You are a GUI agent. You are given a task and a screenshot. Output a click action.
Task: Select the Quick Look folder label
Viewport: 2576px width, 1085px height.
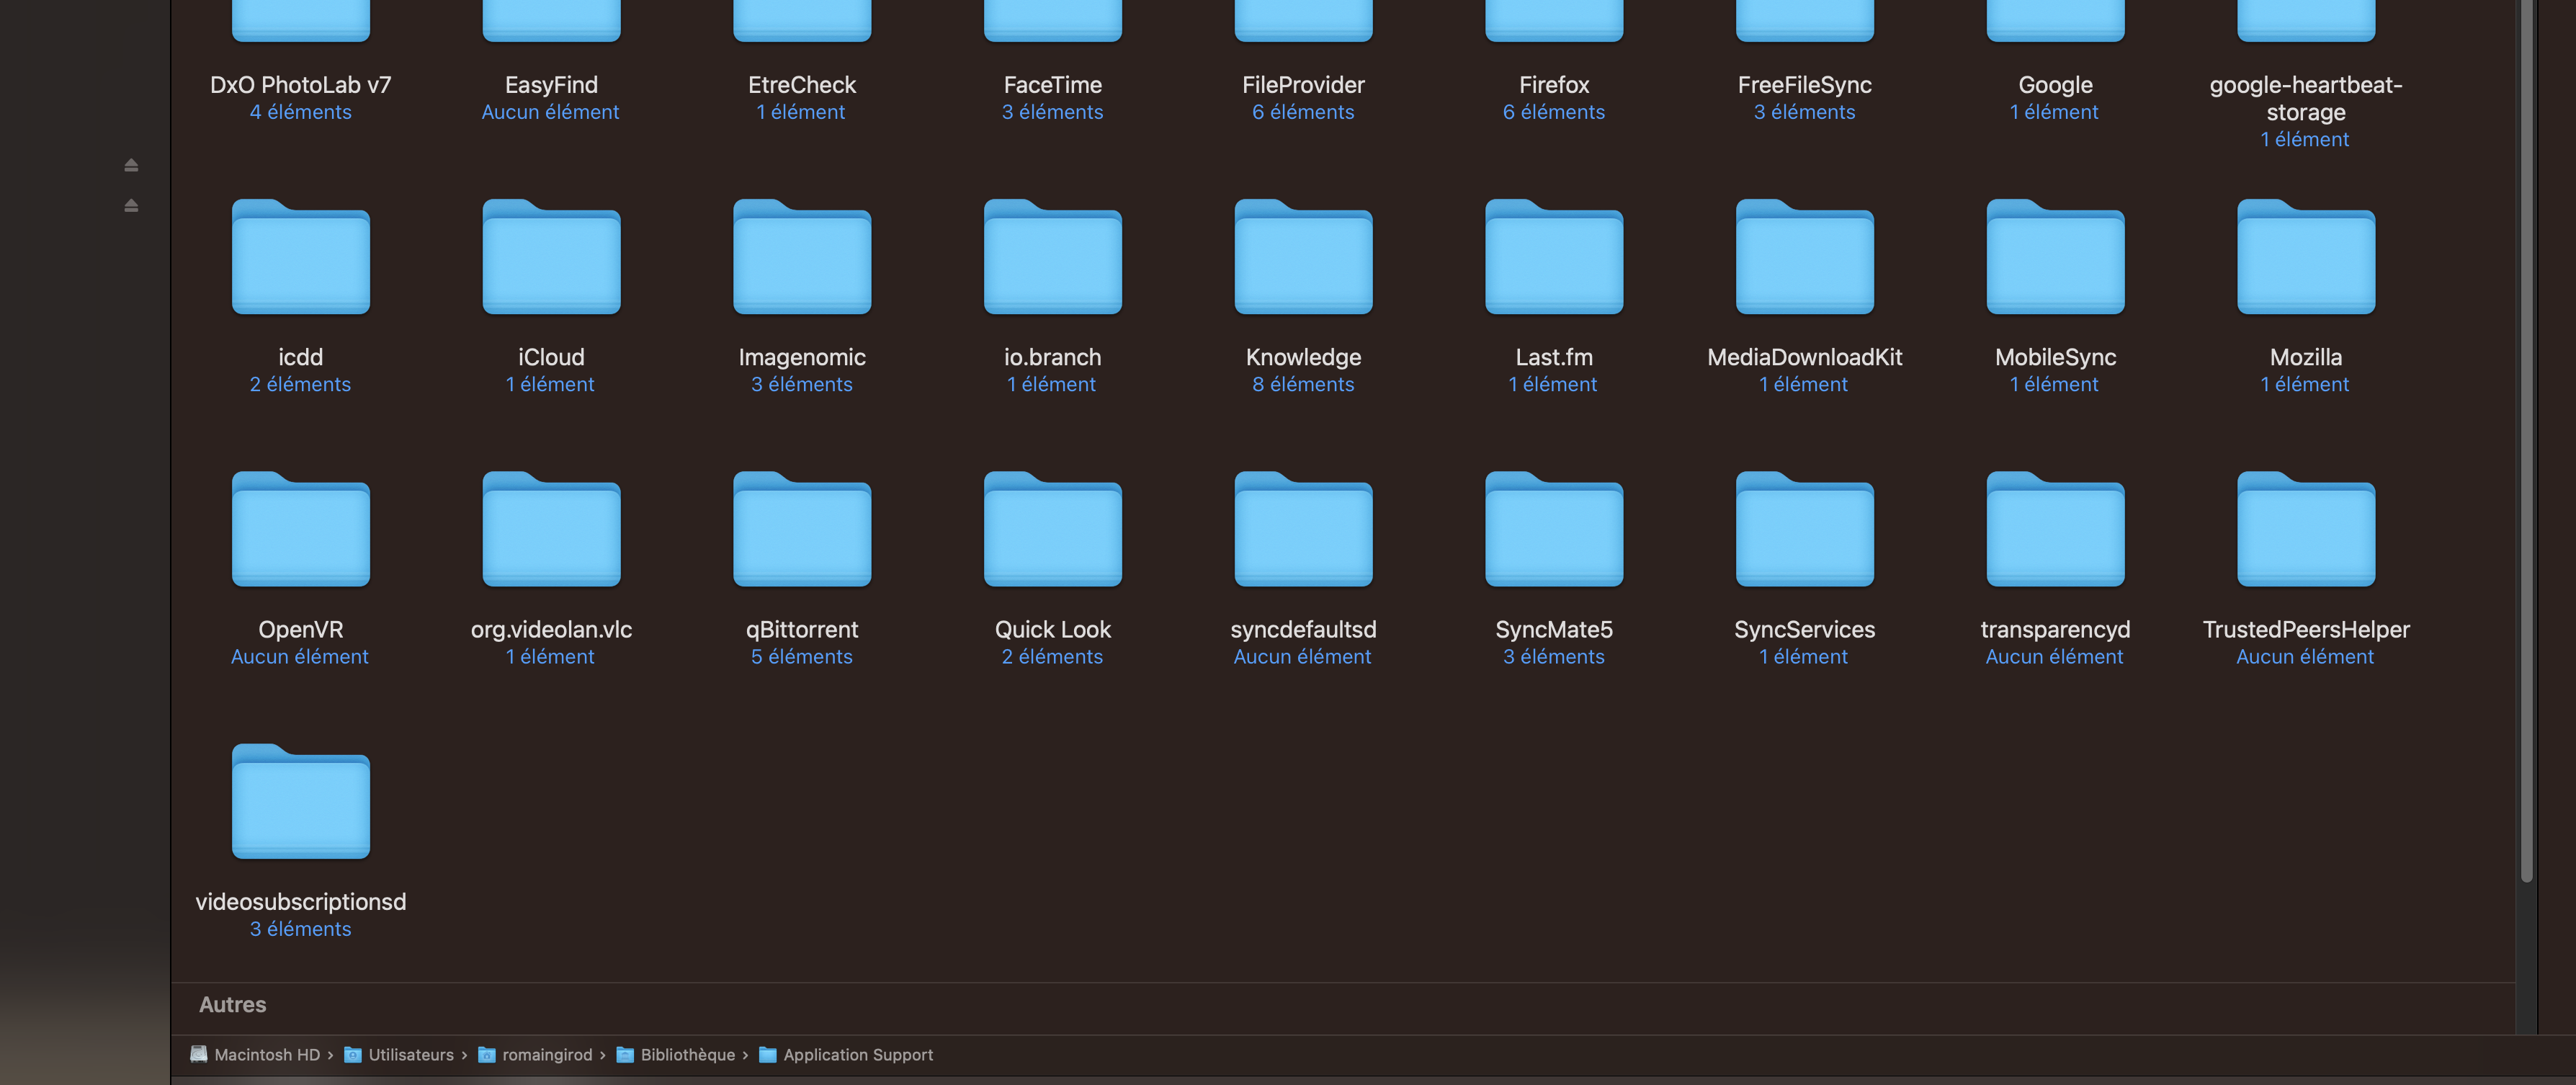pyautogui.click(x=1052, y=629)
